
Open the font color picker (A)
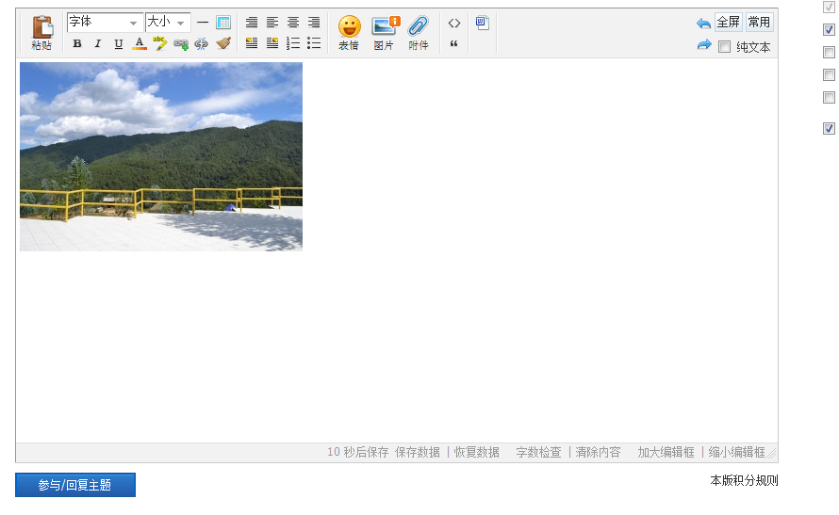140,44
